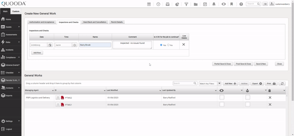The image size is (294, 136).
Task: Delete the PTWG1 record
Action: click(270, 105)
